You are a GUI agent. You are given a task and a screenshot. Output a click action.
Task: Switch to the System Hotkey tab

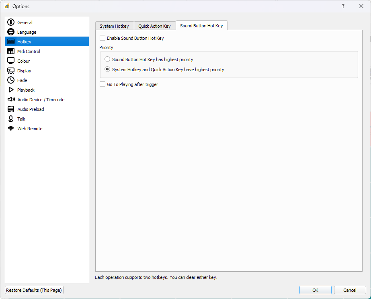pos(114,25)
